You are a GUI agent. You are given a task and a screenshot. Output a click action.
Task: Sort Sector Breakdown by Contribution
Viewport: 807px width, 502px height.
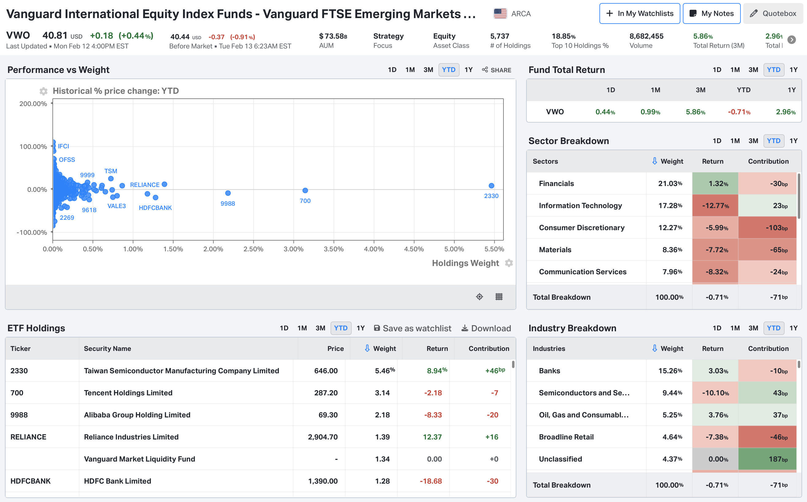coord(768,161)
